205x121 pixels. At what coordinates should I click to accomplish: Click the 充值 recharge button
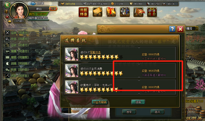pyautogui.click(x=53, y=9)
